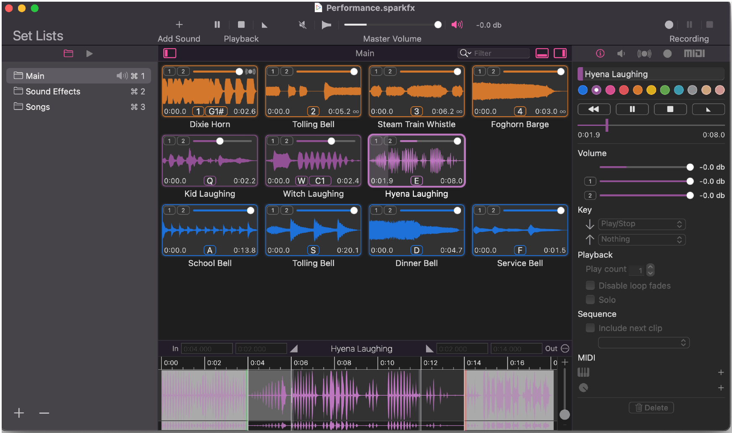
Task: Select the blue color swatch for Hyena Laughing
Action: (x=583, y=90)
